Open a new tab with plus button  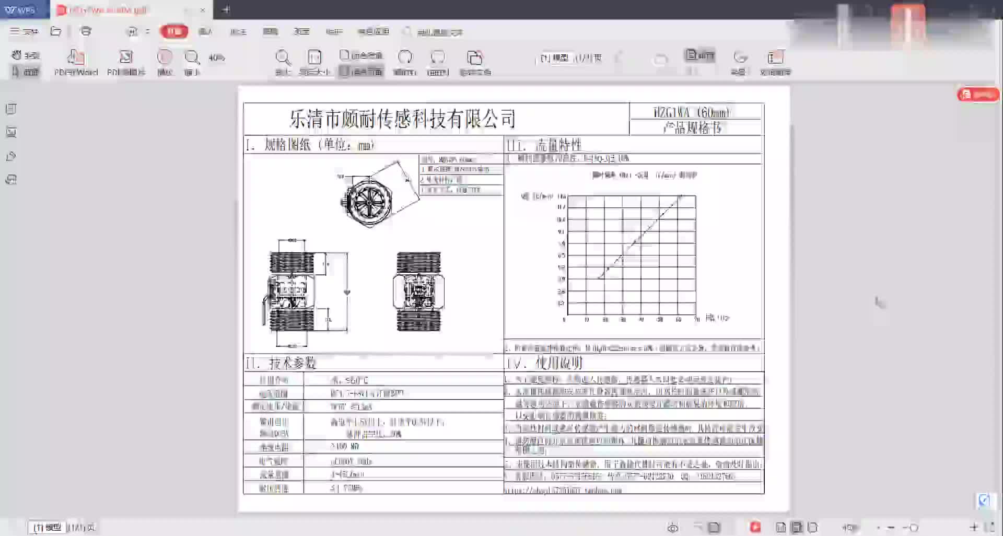[x=226, y=9]
